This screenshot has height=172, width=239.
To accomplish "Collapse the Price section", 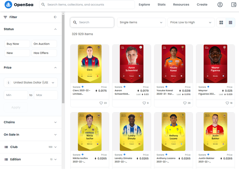I will (55, 68).
